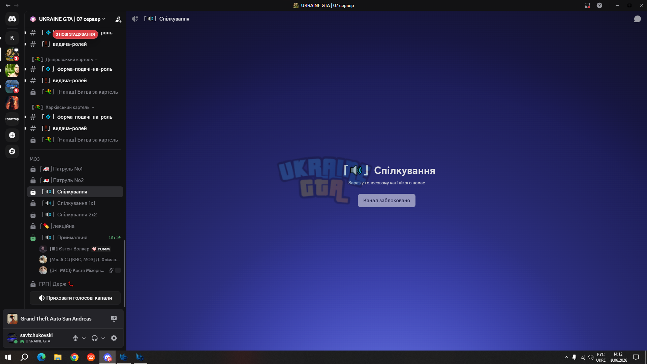Open GTA server icon with badge 9
The height and width of the screenshot is (364, 647).
[12, 87]
